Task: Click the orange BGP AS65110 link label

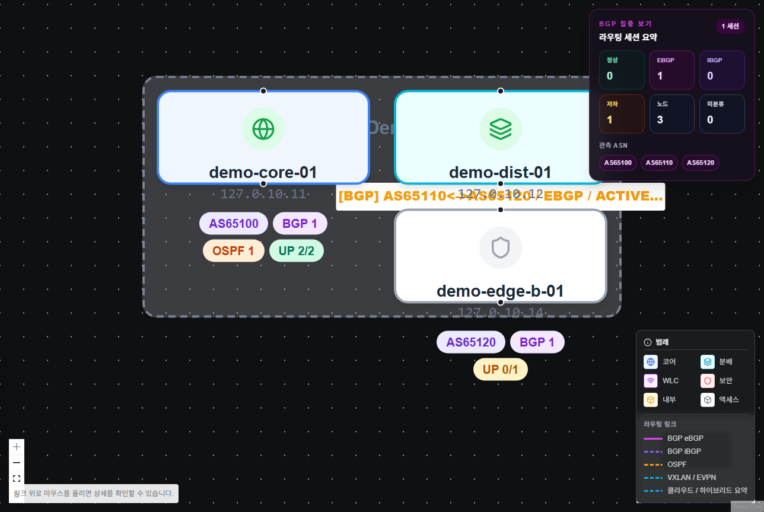Action: [500, 196]
